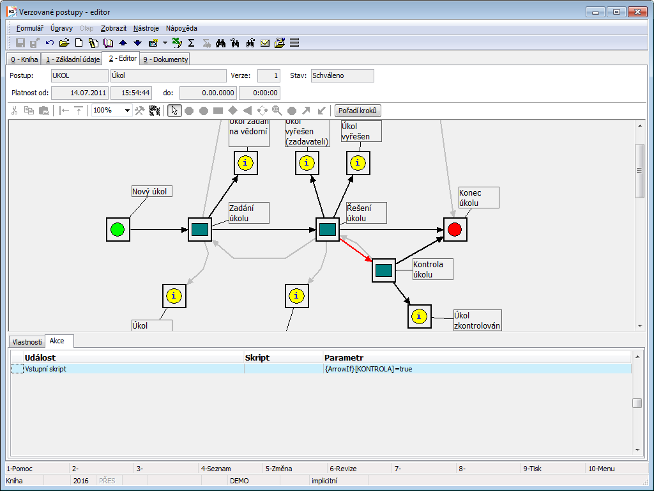Click the first binoculars search icon
This screenshot has width=654, height=491.
pos(220,43)
